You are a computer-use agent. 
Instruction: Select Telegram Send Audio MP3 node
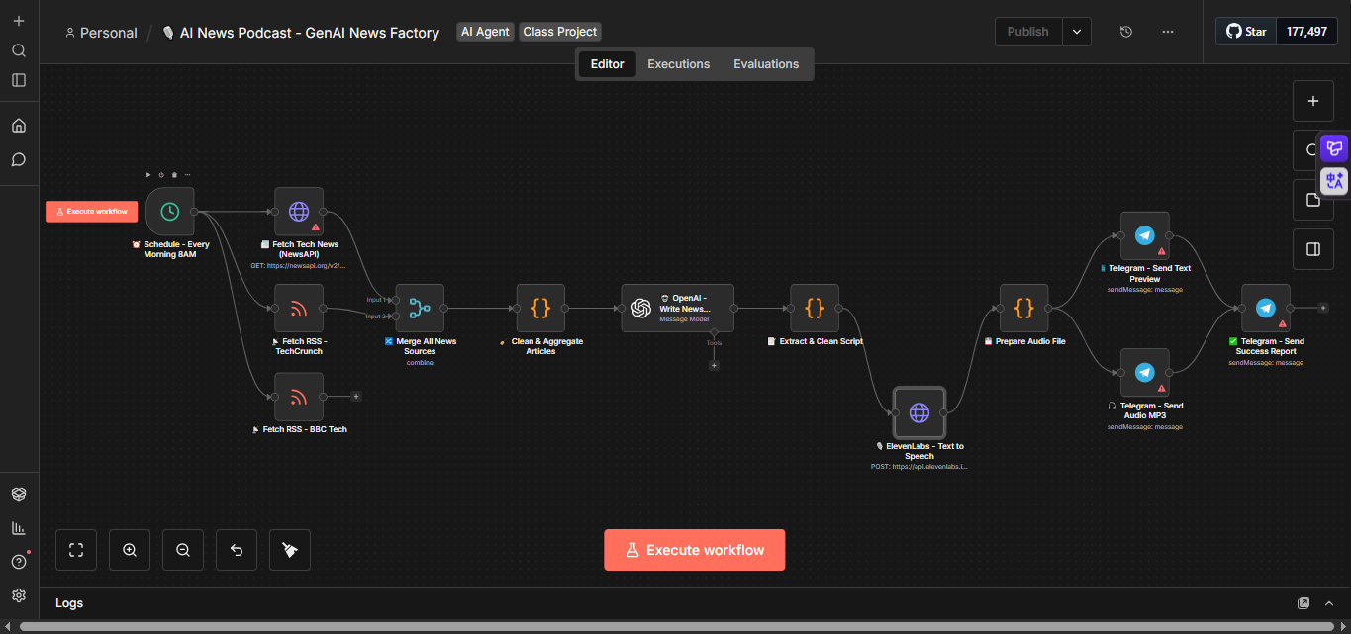click(1145, 373)
